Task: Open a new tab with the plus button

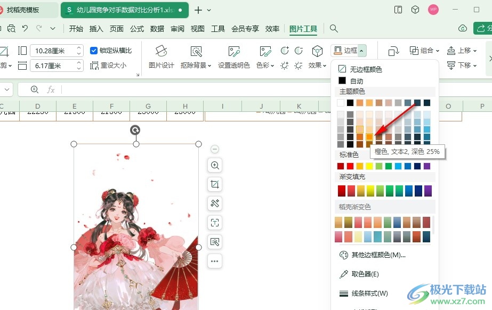Action: pyautogui.click(x=198, y=10)
